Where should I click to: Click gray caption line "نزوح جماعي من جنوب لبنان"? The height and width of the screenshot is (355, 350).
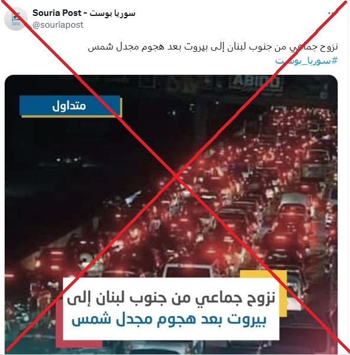[x=171, y=298]
